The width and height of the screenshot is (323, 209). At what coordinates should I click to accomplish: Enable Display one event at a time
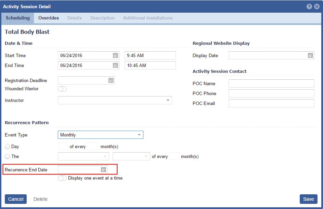tap(62, 178)
